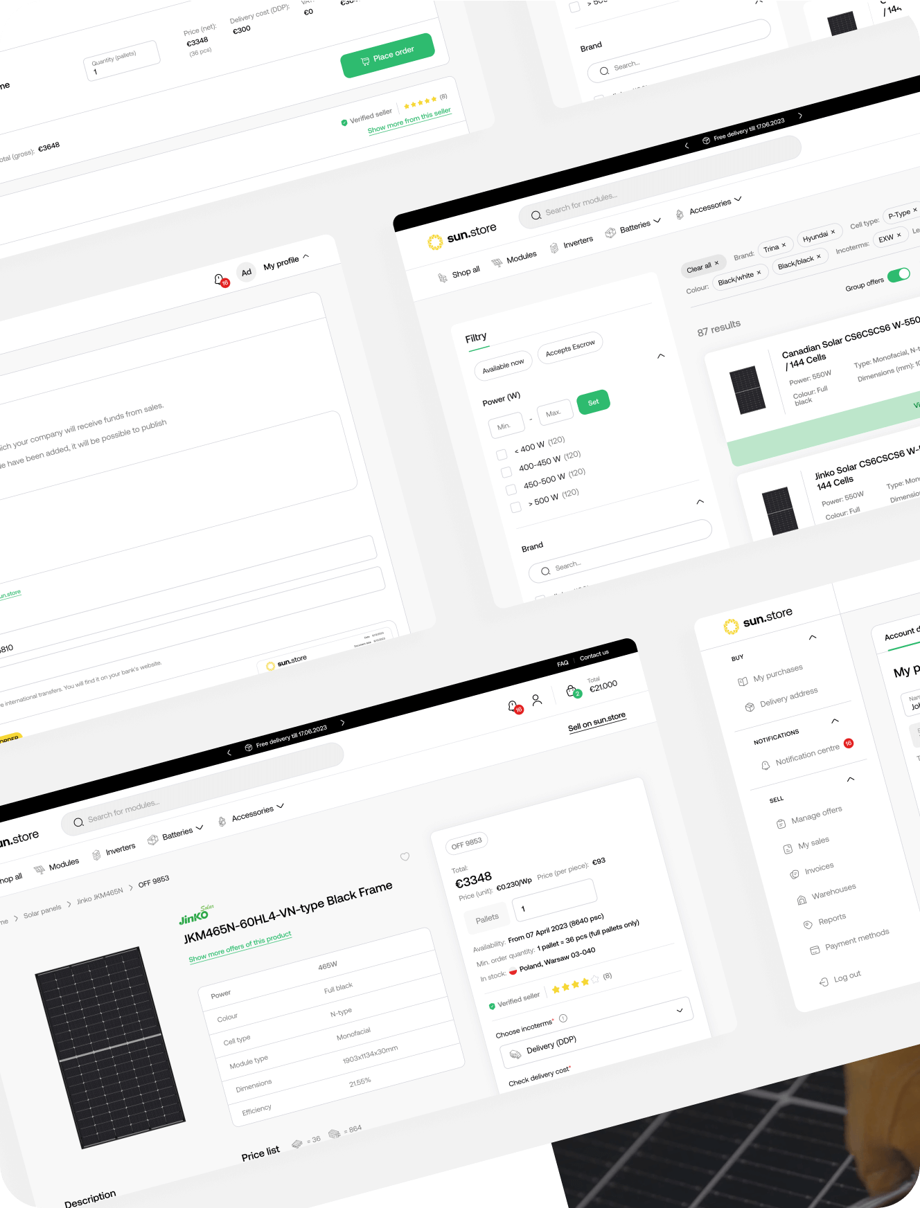Click the Notification centre bell icon
The image size is (920, 1208).
[x=765, y=765]
